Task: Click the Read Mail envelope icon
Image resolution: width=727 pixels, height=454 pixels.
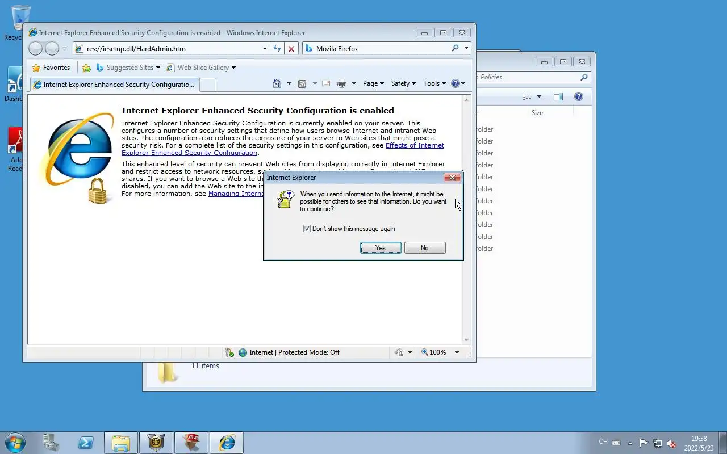Action: tap(326, 83)
